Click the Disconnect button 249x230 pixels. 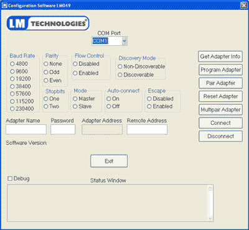click(220, 136)
